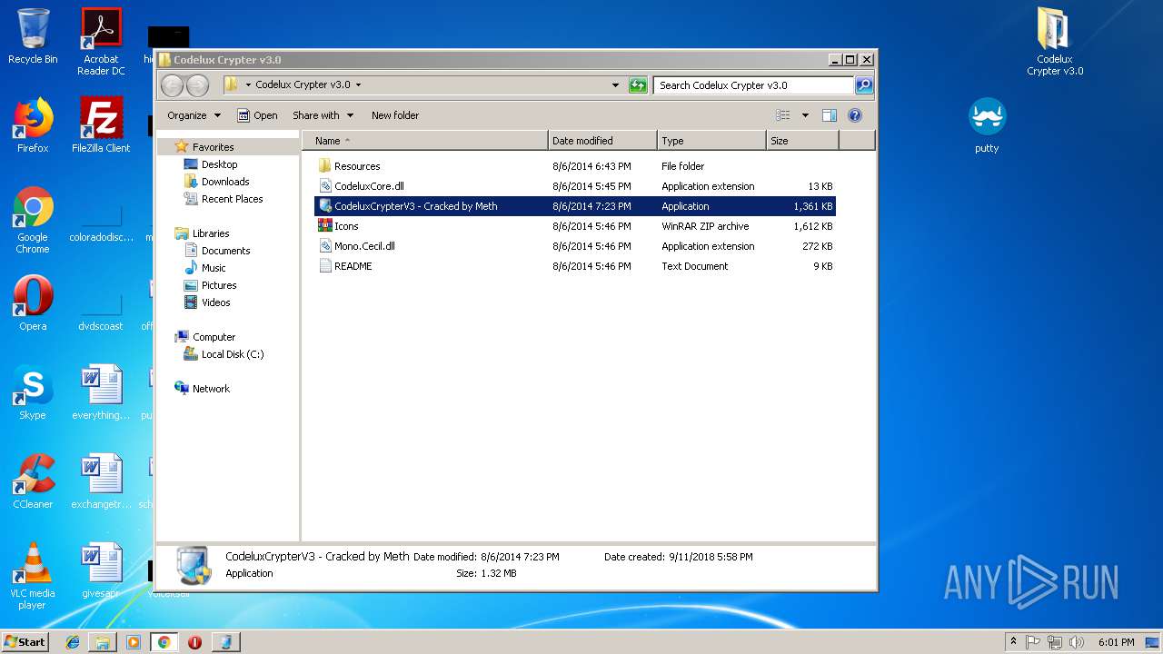The width and height of the screenshot is (1163, 654).
Task: Sort by the Type column header
Action: coord(712,141)
